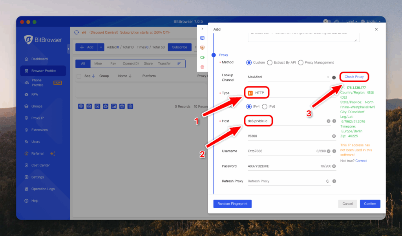
Task: Sort by the Seq column arrow
Action: pyautogui.click(x=93, y=76)
